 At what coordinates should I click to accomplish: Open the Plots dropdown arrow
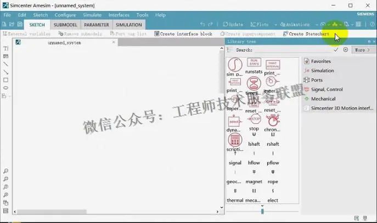tap(275, 25)
